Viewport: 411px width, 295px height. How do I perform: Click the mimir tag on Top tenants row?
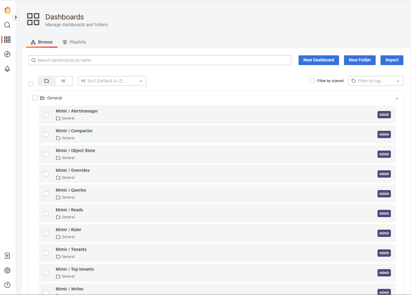(x=384, y=273)
